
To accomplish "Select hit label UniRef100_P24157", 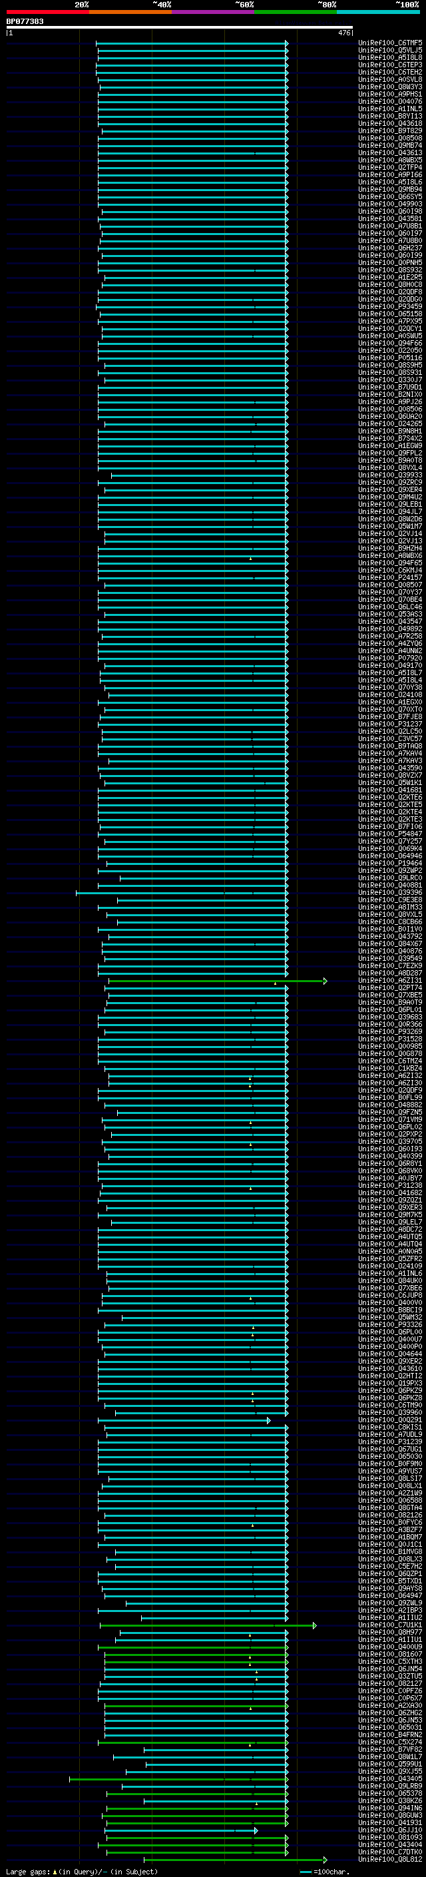I will [390, 578].
